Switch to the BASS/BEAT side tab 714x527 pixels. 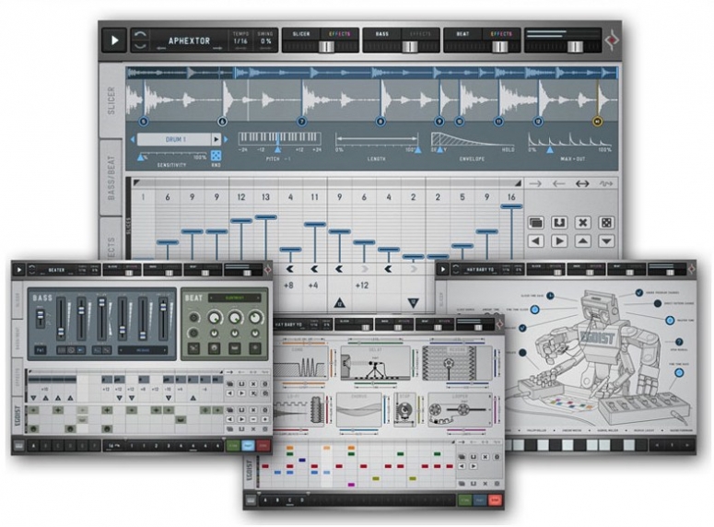tap(111, 177)
